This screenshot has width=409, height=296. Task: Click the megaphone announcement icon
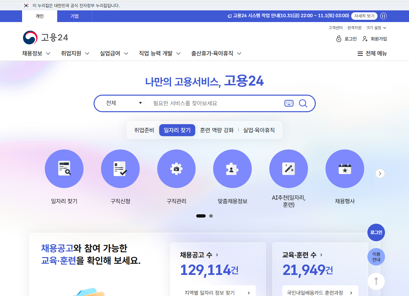pyautogui.click(x=230, y=16)
